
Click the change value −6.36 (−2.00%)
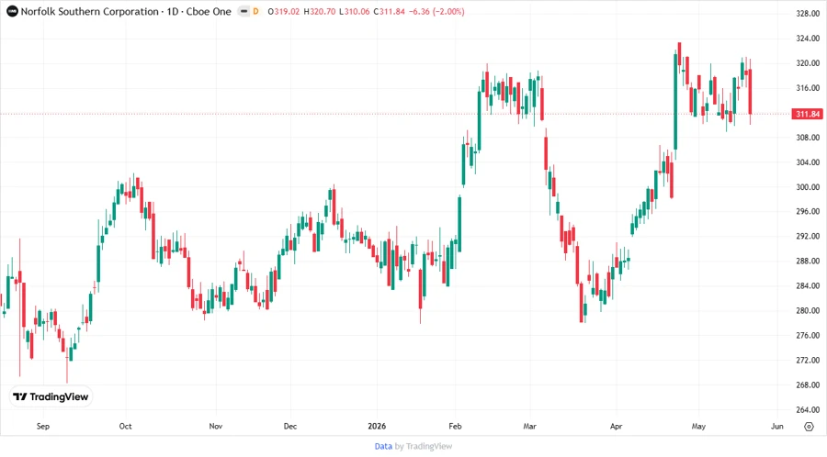436,12
